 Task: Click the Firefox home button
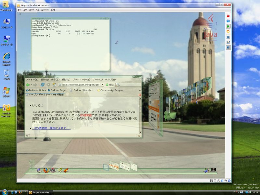(54, 85)
